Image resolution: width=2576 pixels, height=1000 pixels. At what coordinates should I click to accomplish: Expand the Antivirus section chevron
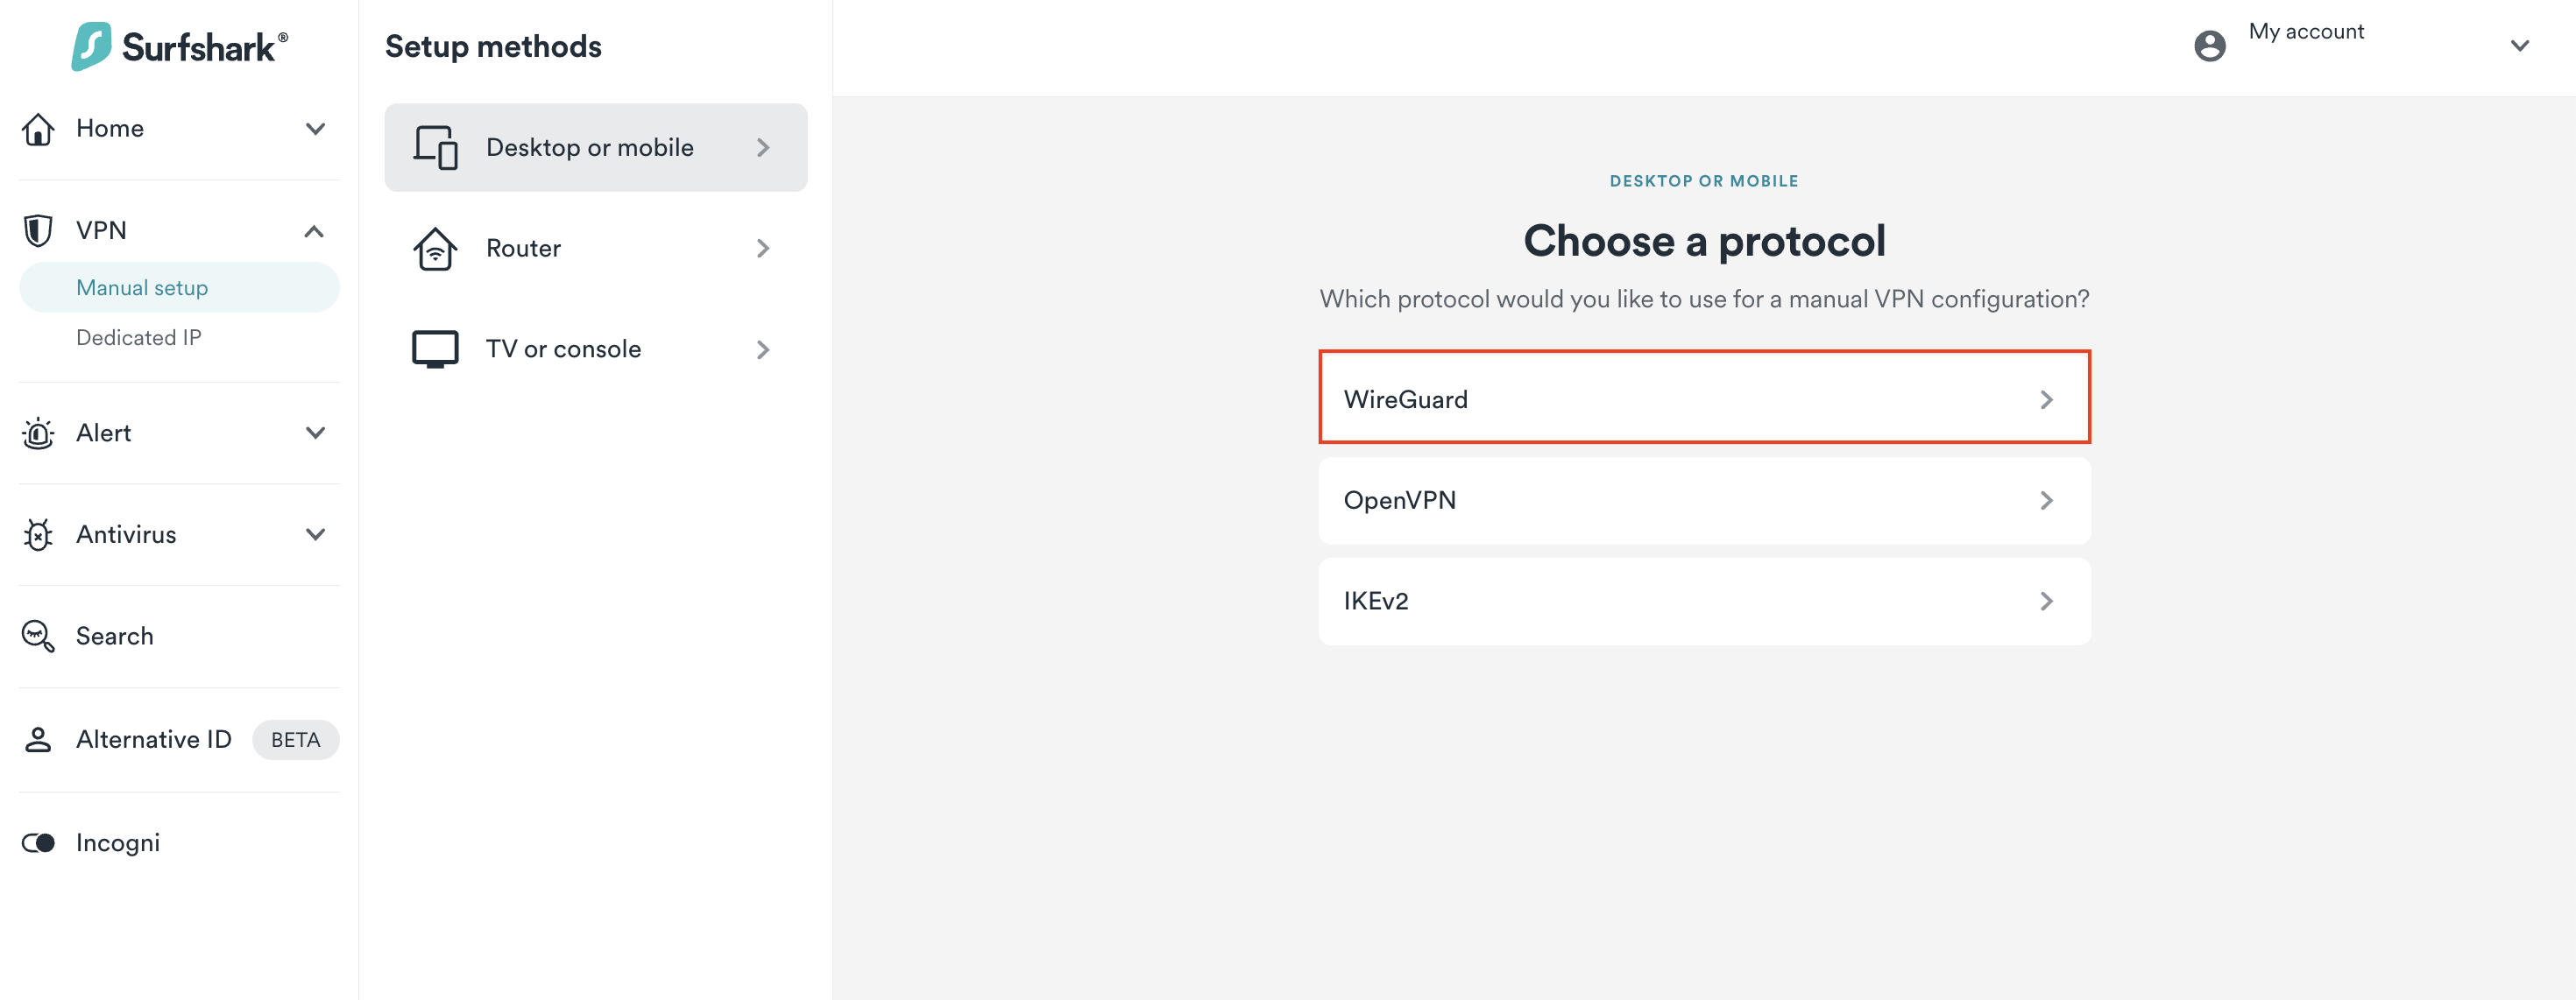(315, 536)
